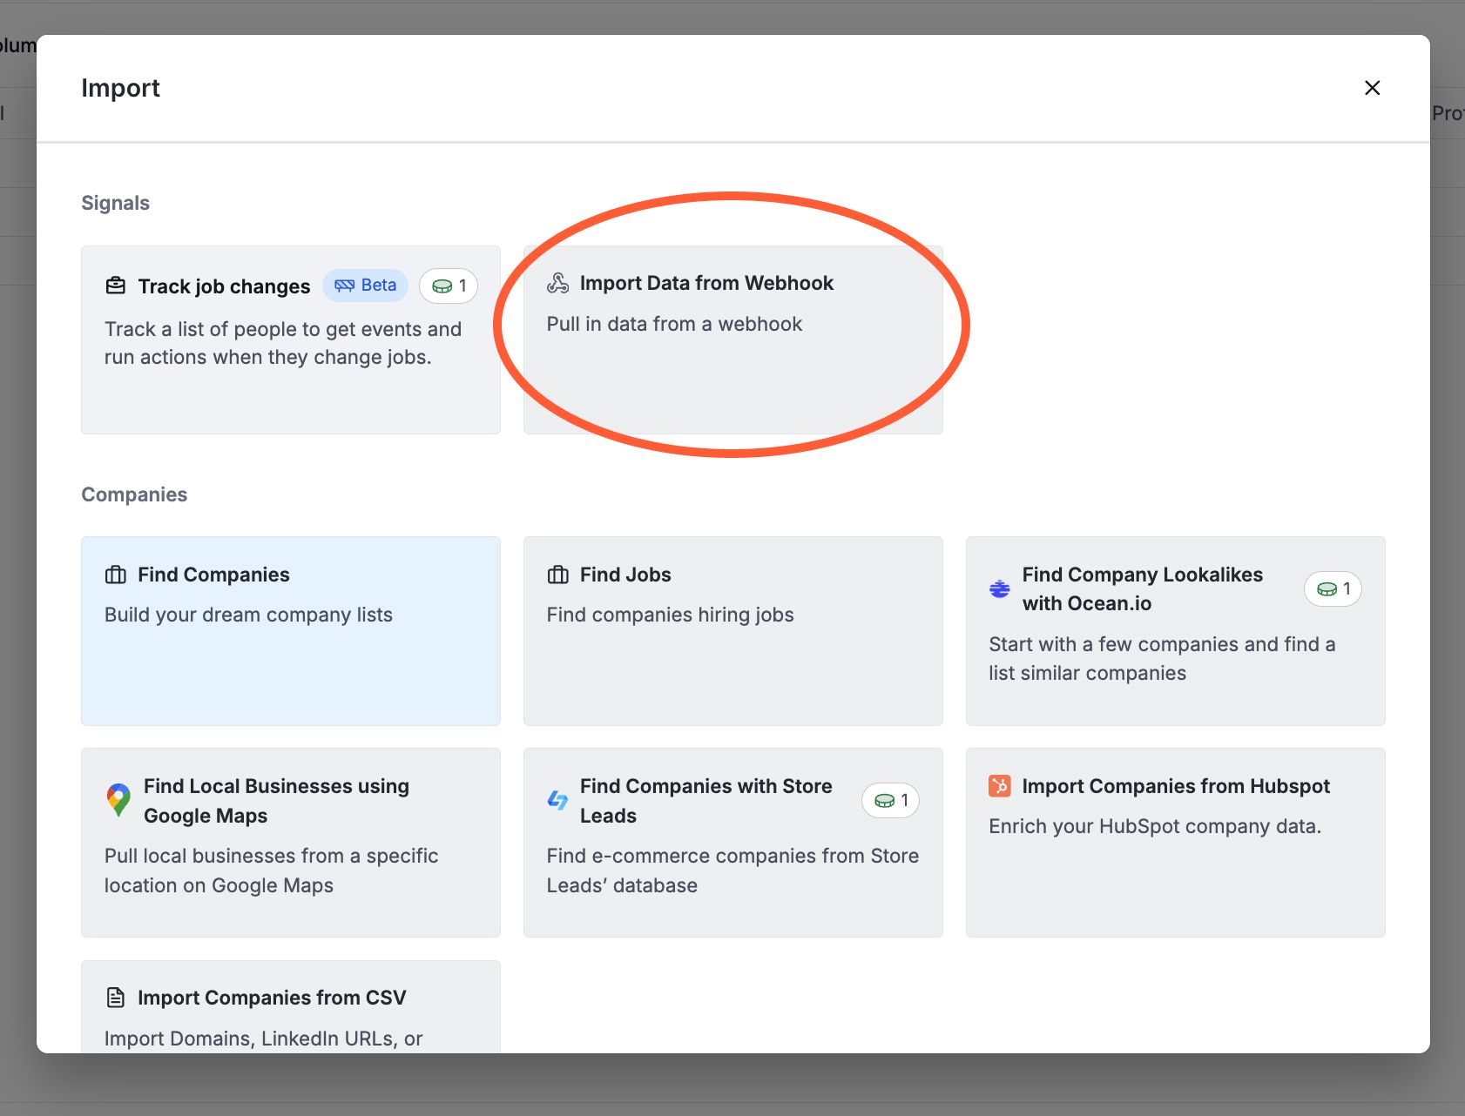Viewport: 1465px width, 1116px height.
Task: Click the Find Jobs briefcase icon
Action: pyautogui.click(x=557, y=574)
